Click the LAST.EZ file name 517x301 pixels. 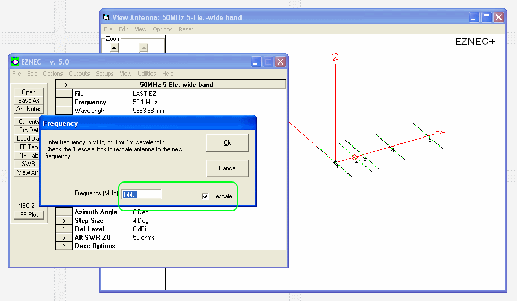[x=145, y=94]
